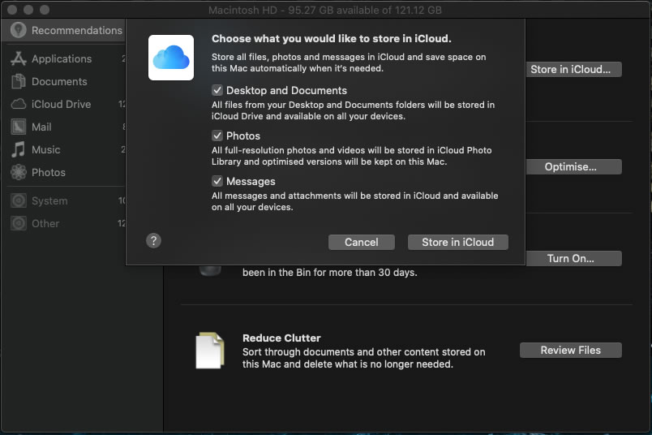Uncheck the Photos checkbox in dialog
This screenshot has width=652, height=435.
point(217,136)
